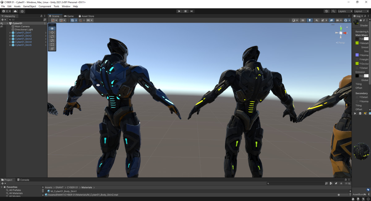Toggle scene lighting with the bulb icon
The image size is (371, 201).
pyautogui.click(x=310, y=20)
